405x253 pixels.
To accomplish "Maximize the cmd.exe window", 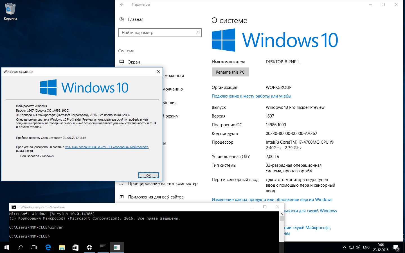I will coord(264,207).
